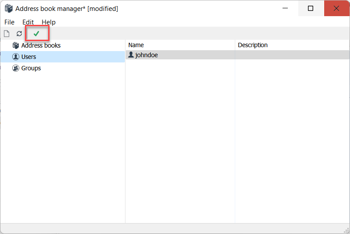
Task: Click the Description column header
Action: click(x=253, y=45)
